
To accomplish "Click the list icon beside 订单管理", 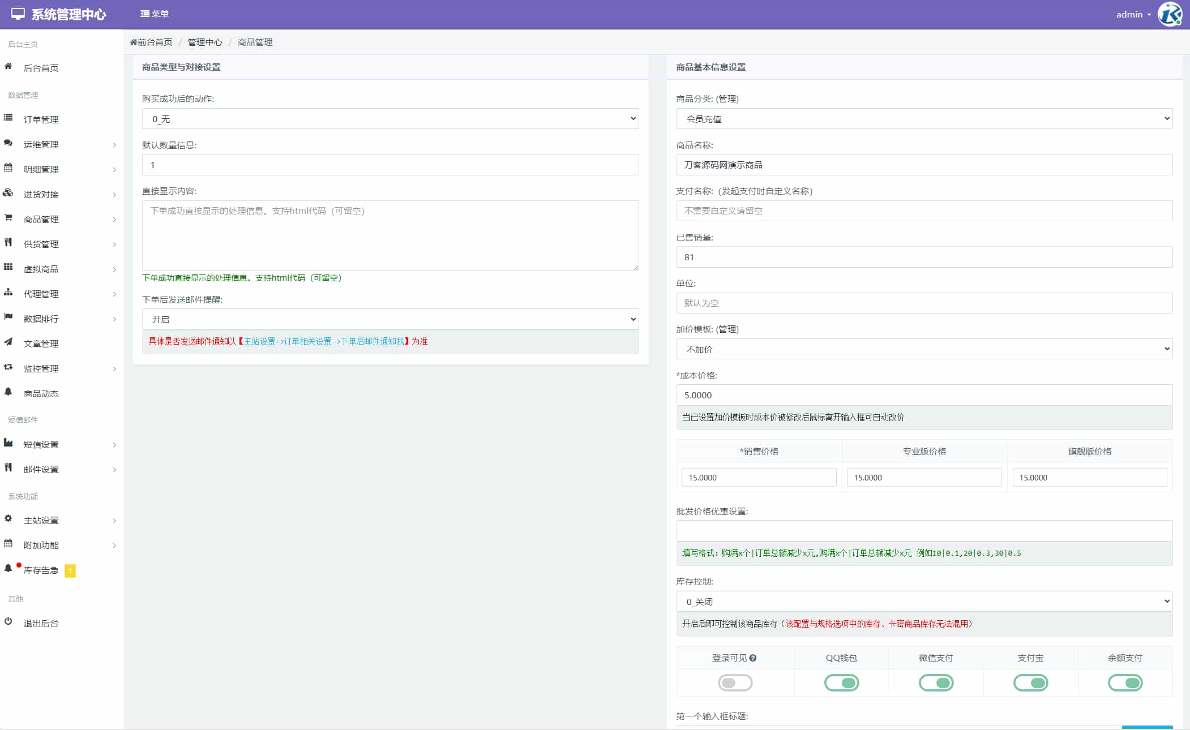I will (8, 118).
